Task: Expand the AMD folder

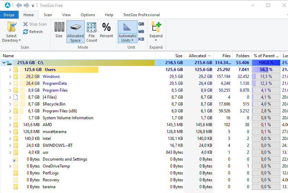Action: (x=10, y=125)
